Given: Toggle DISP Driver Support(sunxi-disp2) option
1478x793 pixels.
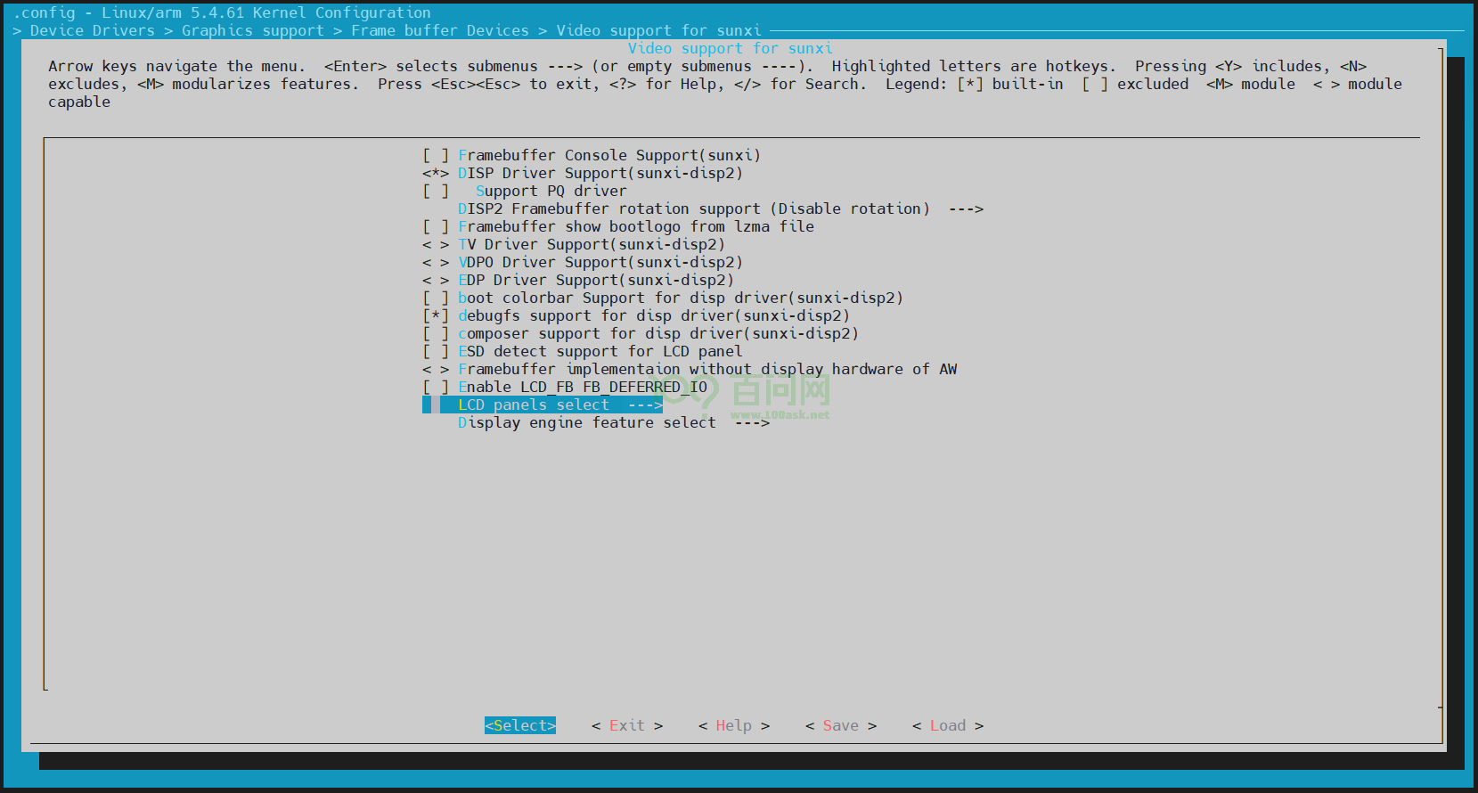Looking at the screenshot, I should [x=600, y=173].
